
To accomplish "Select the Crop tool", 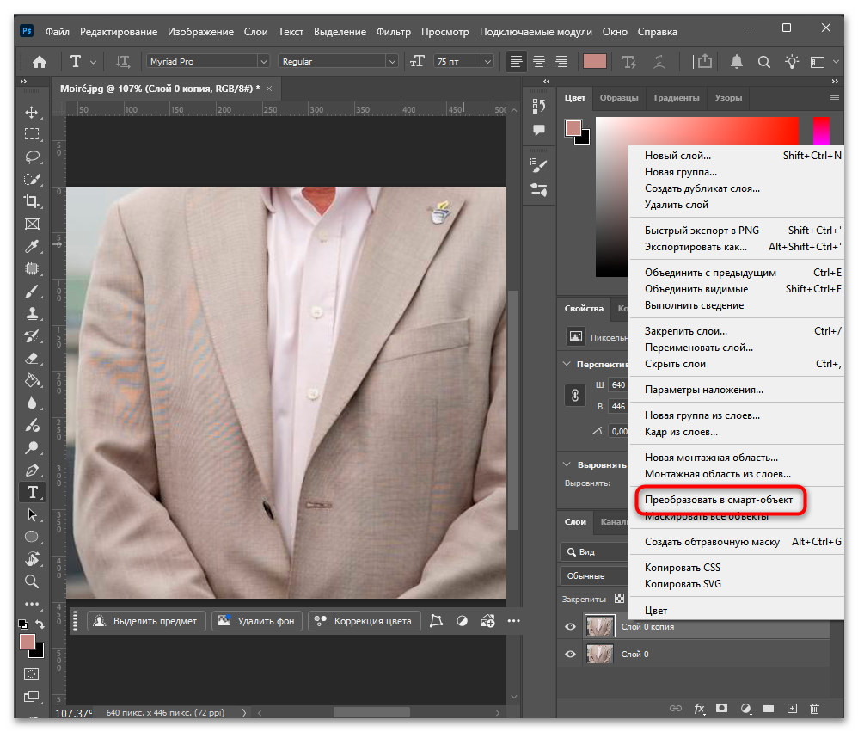I will coord(32,201).
